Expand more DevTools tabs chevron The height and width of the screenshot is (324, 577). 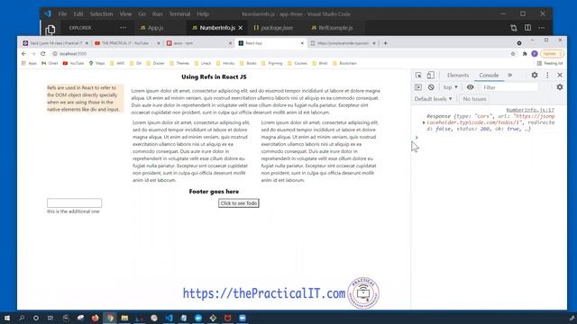coord(510,75)
